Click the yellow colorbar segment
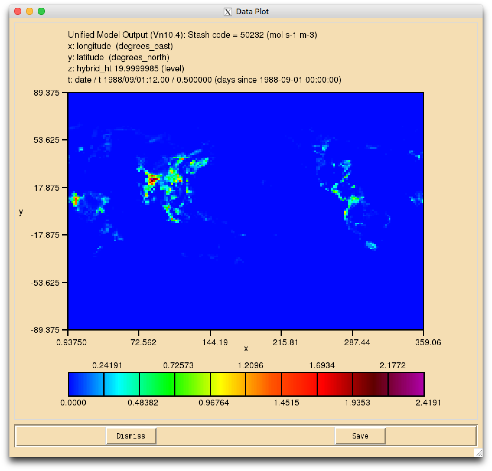Viewport: 492px width, 471px height. click(x=228, y=384)
